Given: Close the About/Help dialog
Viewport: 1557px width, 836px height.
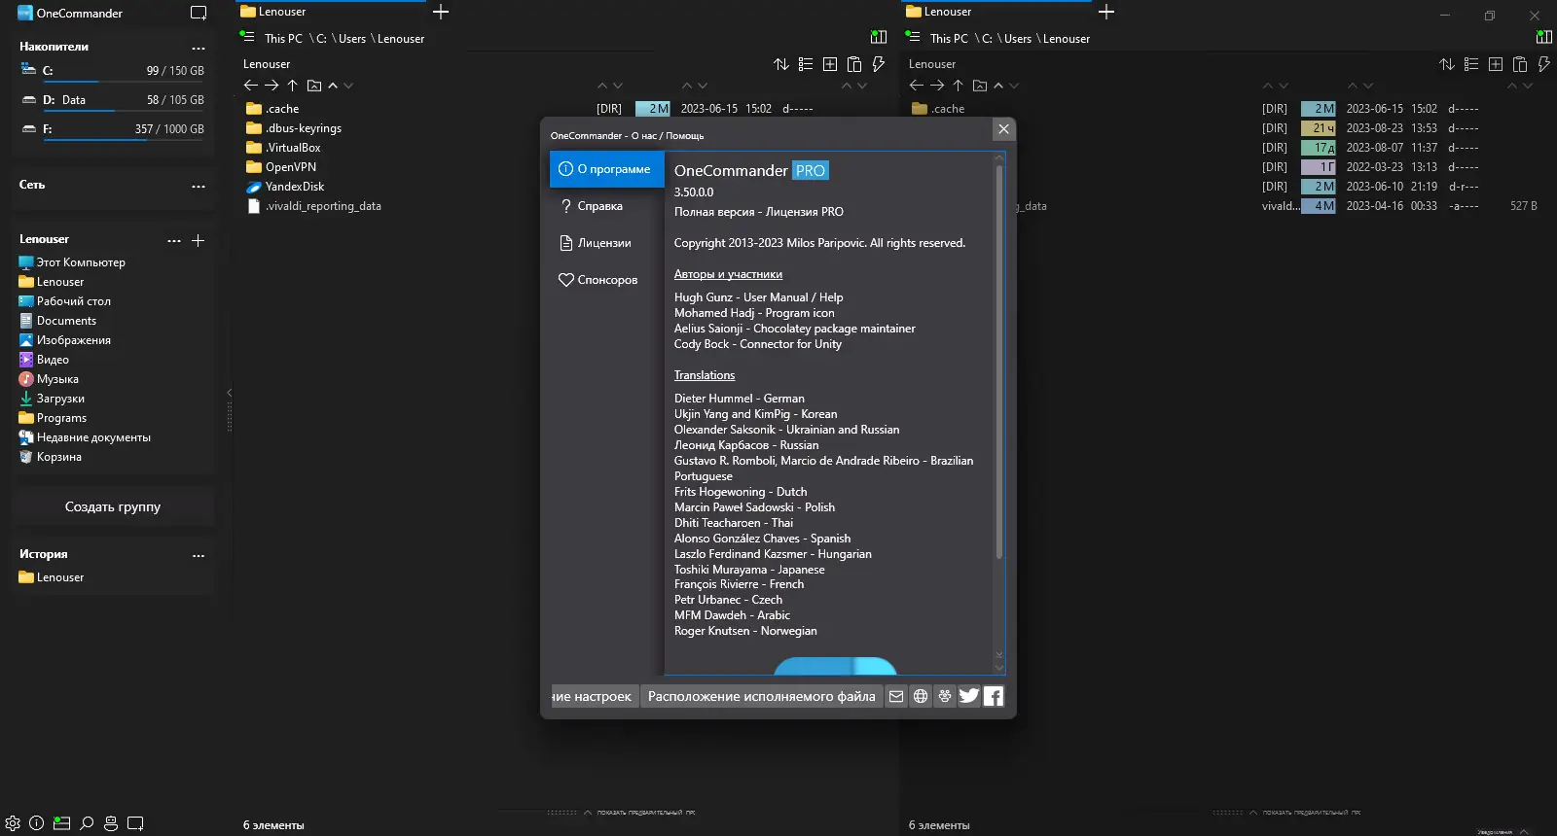Looking at the screenshot, I should click(x=1003, y=129).
